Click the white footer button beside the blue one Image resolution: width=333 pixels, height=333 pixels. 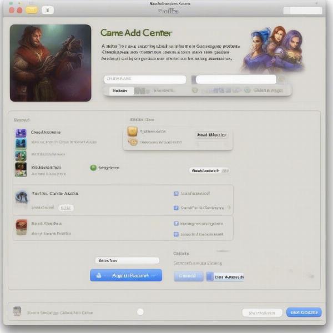point(262,313)
